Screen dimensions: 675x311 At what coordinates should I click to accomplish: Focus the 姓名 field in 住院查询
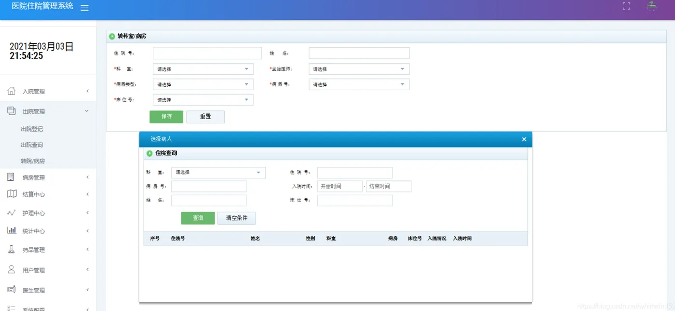tap(209, 200)
